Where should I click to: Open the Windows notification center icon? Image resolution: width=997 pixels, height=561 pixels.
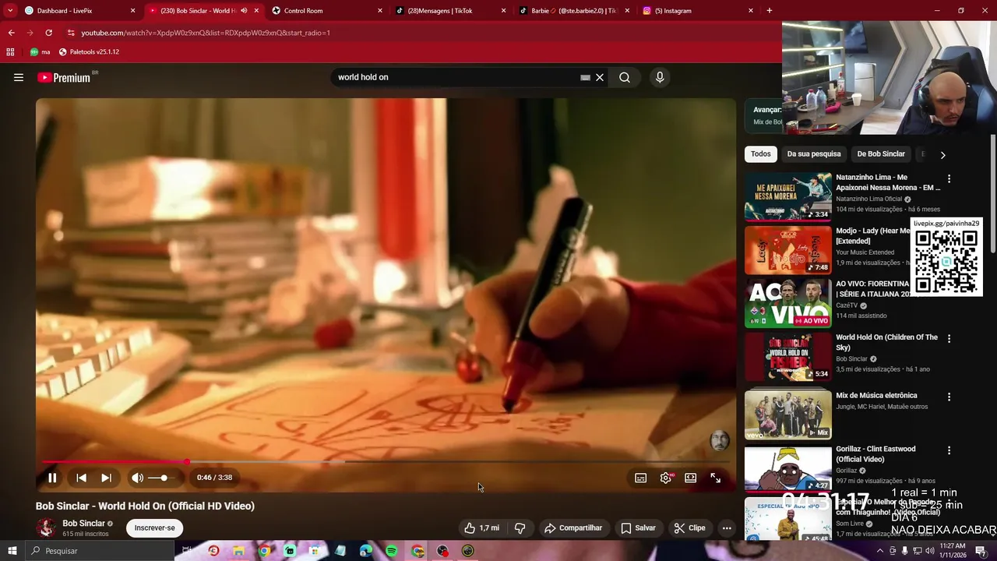(x=981, y=551)
